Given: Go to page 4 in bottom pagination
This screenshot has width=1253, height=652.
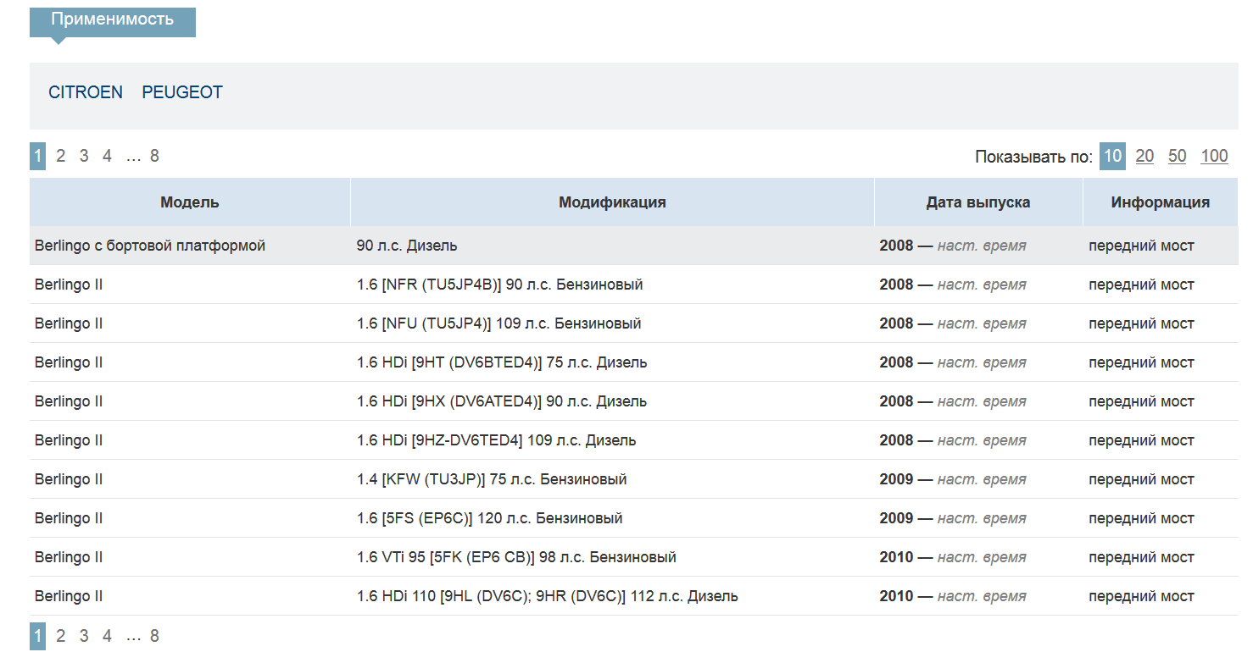Looking at the screenshot, I should coord(107,636).
